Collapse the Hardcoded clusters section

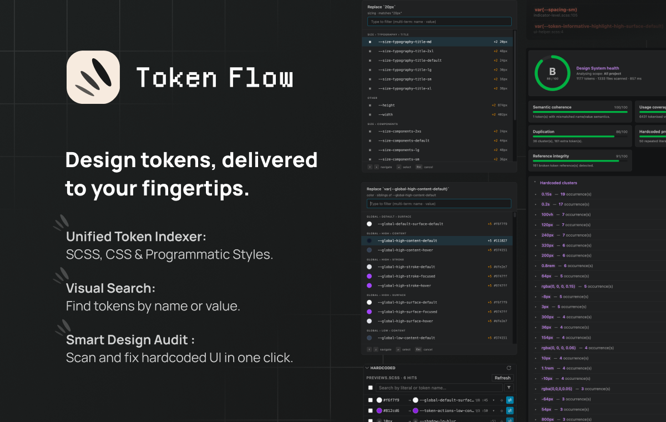[x=535, y=182]
